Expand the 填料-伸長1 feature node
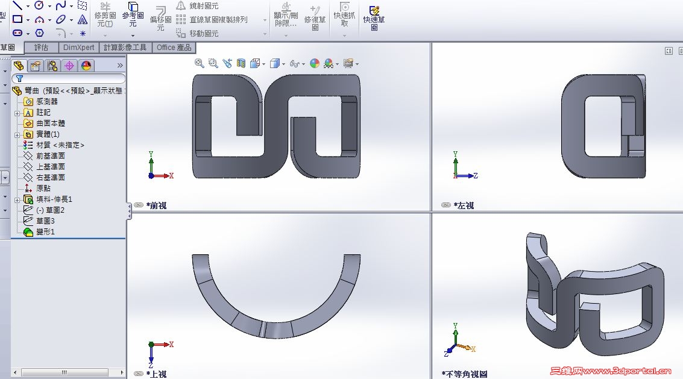This screenshot has width=683, height=379. (x=17, y=201)
